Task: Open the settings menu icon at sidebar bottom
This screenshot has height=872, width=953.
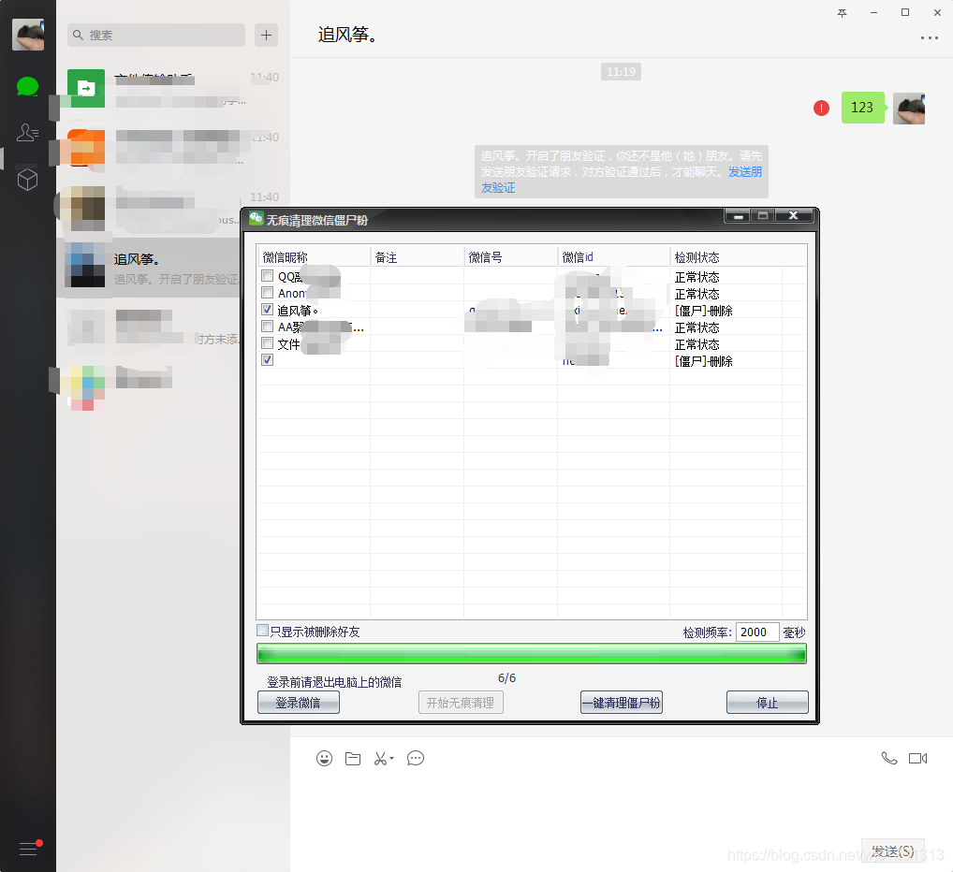Action: pyautogui.click(x=29, y=848)
